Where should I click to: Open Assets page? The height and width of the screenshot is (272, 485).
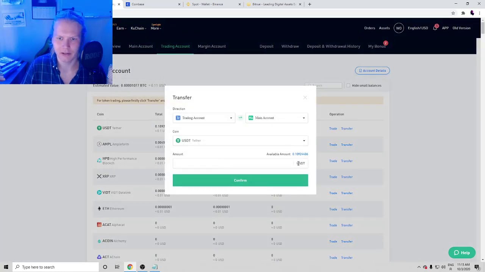click(x=384, y=28)
